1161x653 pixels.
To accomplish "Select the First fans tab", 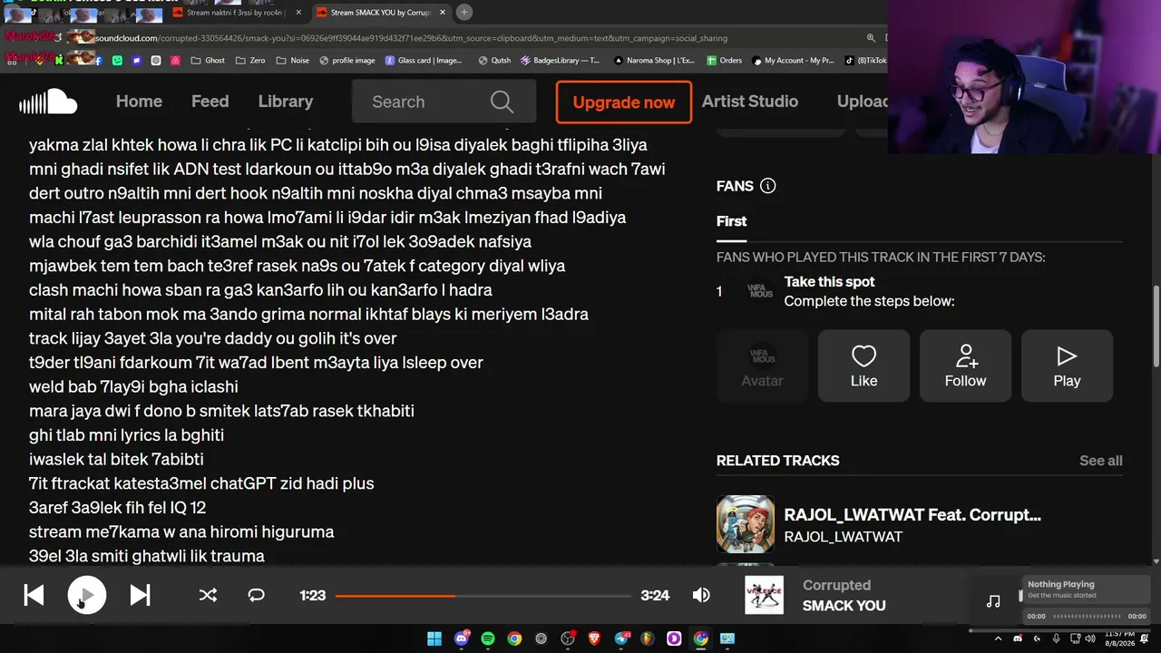I will (x=732, y=221).
